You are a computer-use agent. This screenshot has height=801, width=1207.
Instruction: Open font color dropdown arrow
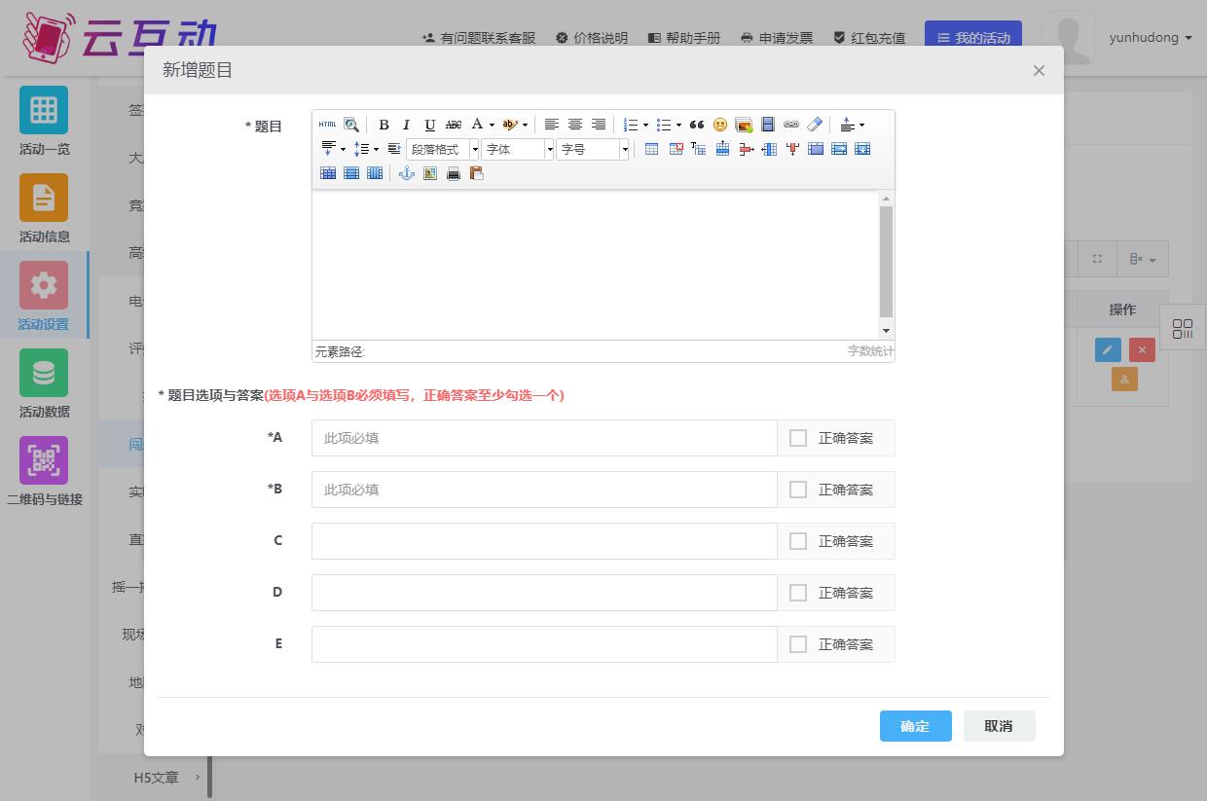tap(492, 125)
